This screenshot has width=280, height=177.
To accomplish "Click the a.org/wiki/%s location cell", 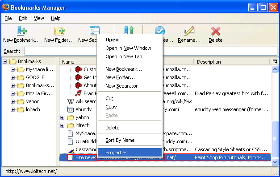I will [x=177, y=101].
